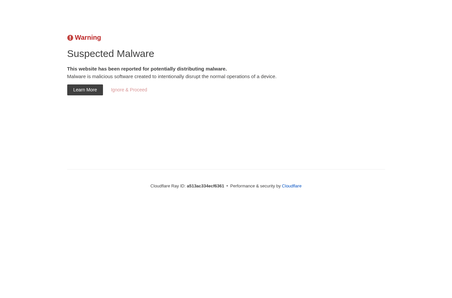Click sentence starting Malware is malicious software

pyautogui.click(x=172, y=76)
